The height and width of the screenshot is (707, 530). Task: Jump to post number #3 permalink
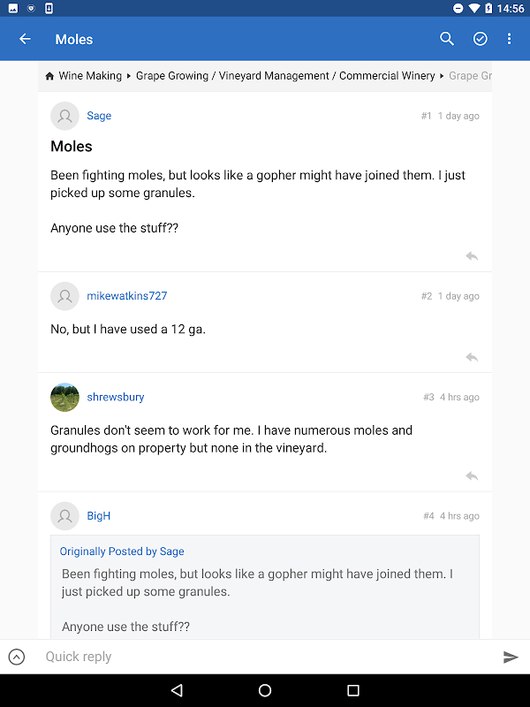tap(428, 398)
